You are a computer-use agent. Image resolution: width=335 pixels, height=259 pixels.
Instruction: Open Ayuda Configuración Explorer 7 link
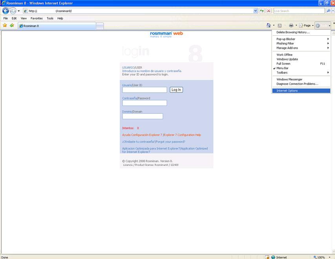click(x=142, y=135)
